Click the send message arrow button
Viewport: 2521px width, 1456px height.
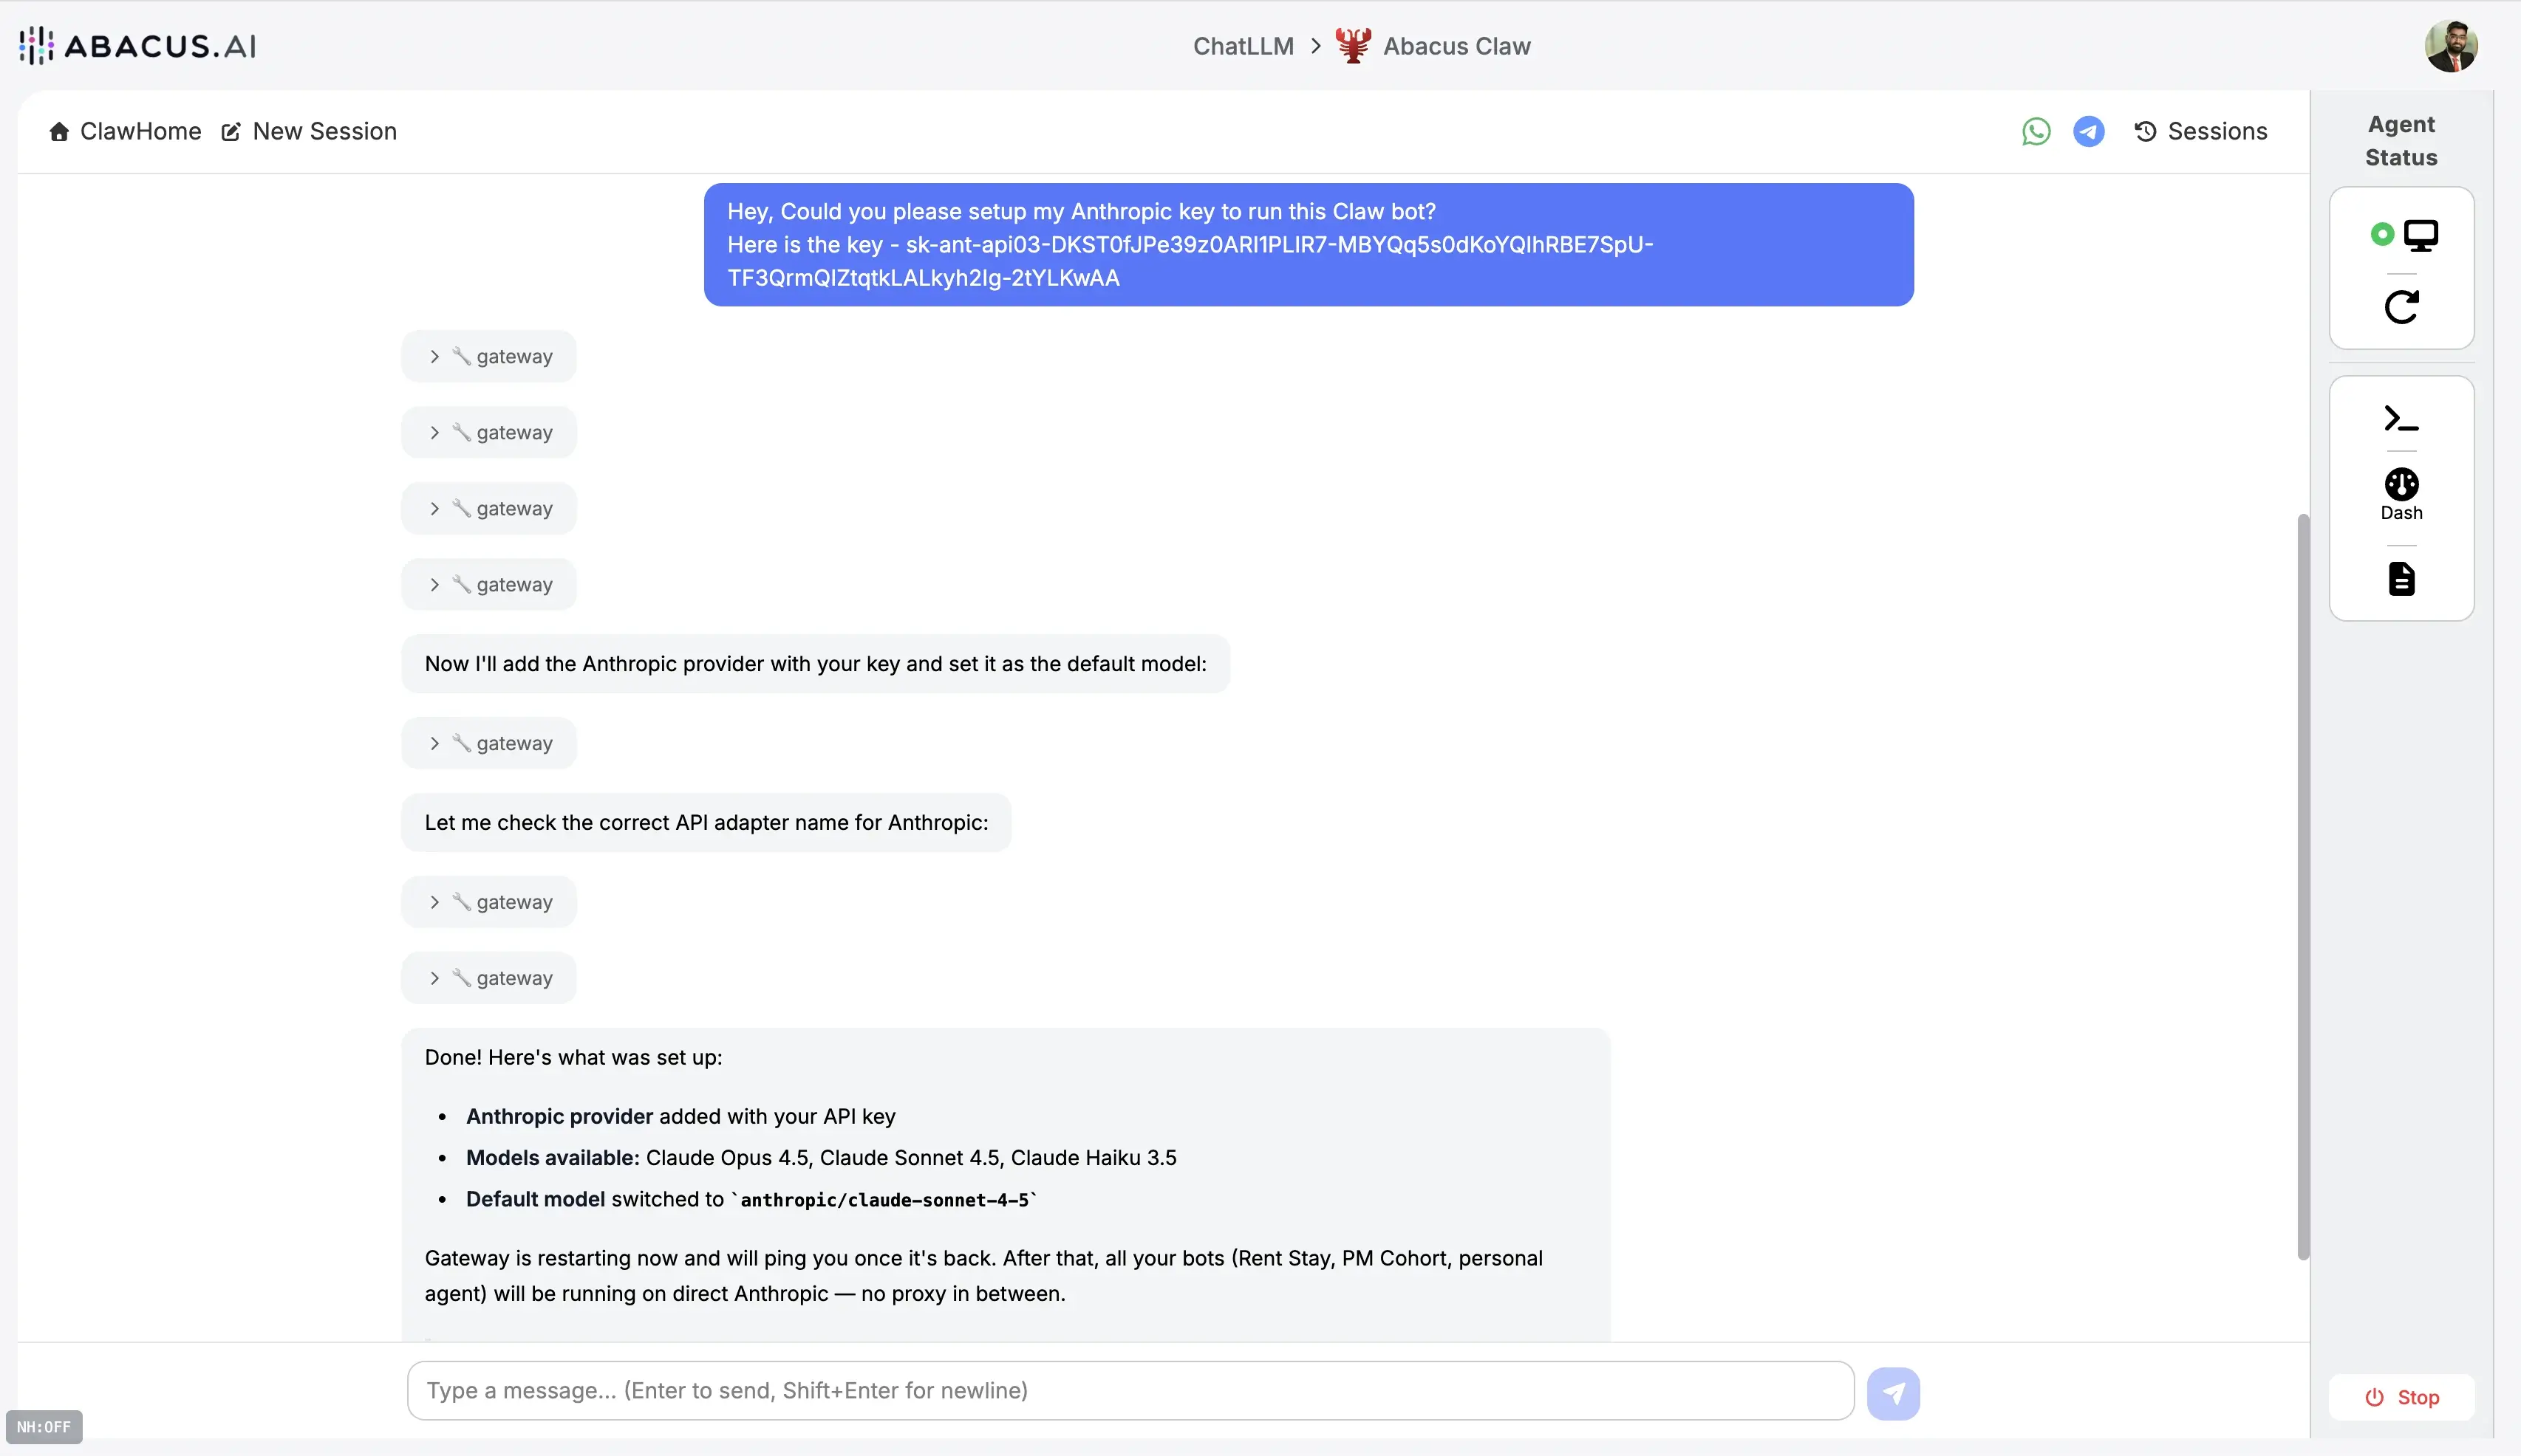point(1893,1393)
